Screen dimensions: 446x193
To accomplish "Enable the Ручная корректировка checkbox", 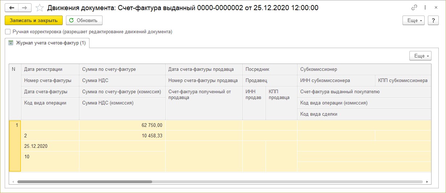I will pos(8,32).
